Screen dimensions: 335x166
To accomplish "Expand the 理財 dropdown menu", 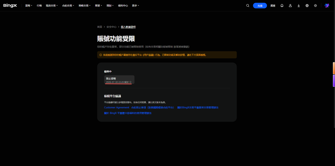I will [x=110, y=5].
